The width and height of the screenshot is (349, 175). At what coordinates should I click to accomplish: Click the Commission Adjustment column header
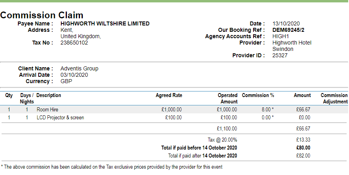pos(334,99)
